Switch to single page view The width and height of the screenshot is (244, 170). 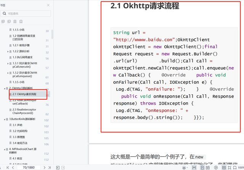[x=202, y=168]
